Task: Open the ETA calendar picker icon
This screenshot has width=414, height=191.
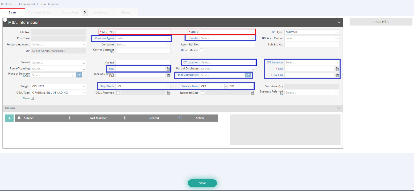Action: pos(337,69)
